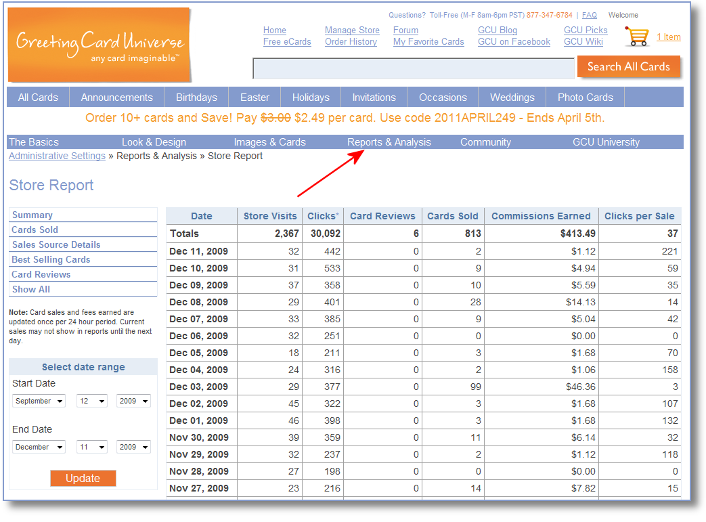Click the Store Visits column header
This screenshot has width=706, height=522.
(x=270, y=216)
